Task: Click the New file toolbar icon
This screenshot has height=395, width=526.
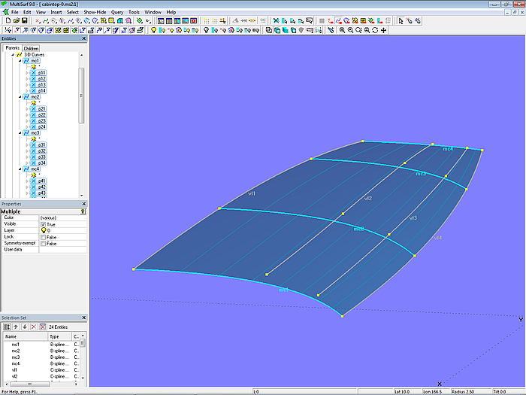Action: tap(7, 21)
